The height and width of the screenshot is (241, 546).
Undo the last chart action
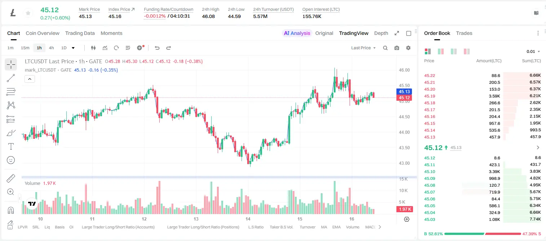157,48
